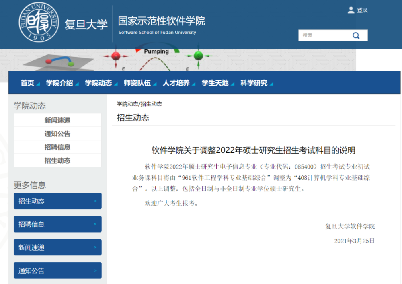
Task: Expand the 学院介绍 navigation dropdown
Action: [x=59, y=83]
